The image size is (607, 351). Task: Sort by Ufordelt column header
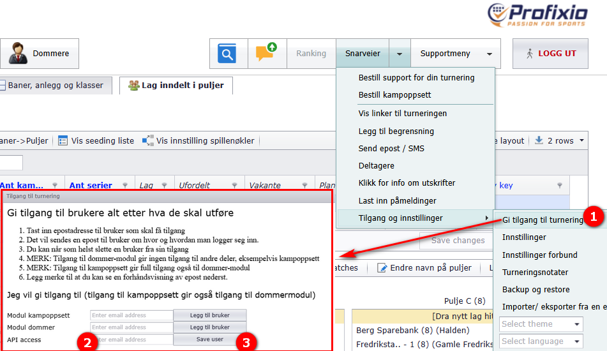tap(194, 185)
